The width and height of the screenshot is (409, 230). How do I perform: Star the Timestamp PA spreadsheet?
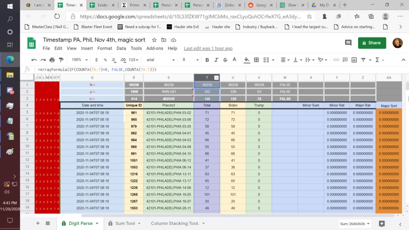pyautogui.click(x=154, y=40)
